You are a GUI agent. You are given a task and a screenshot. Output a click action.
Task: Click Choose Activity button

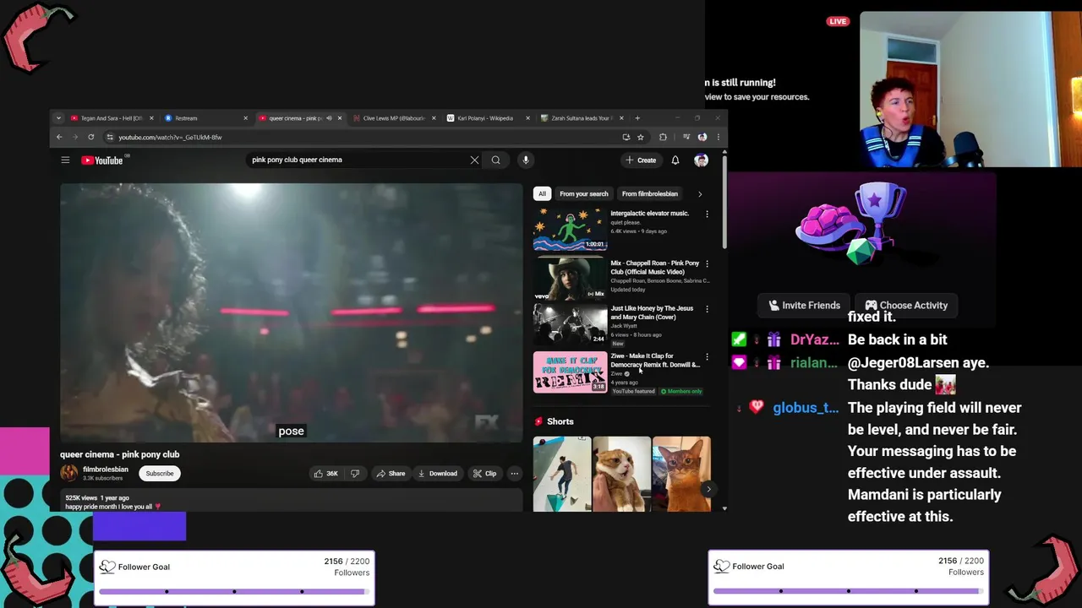point(905,306)
